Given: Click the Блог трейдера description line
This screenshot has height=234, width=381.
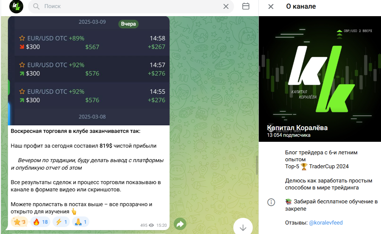Looking at the screenshot, I should coord(321,156).
